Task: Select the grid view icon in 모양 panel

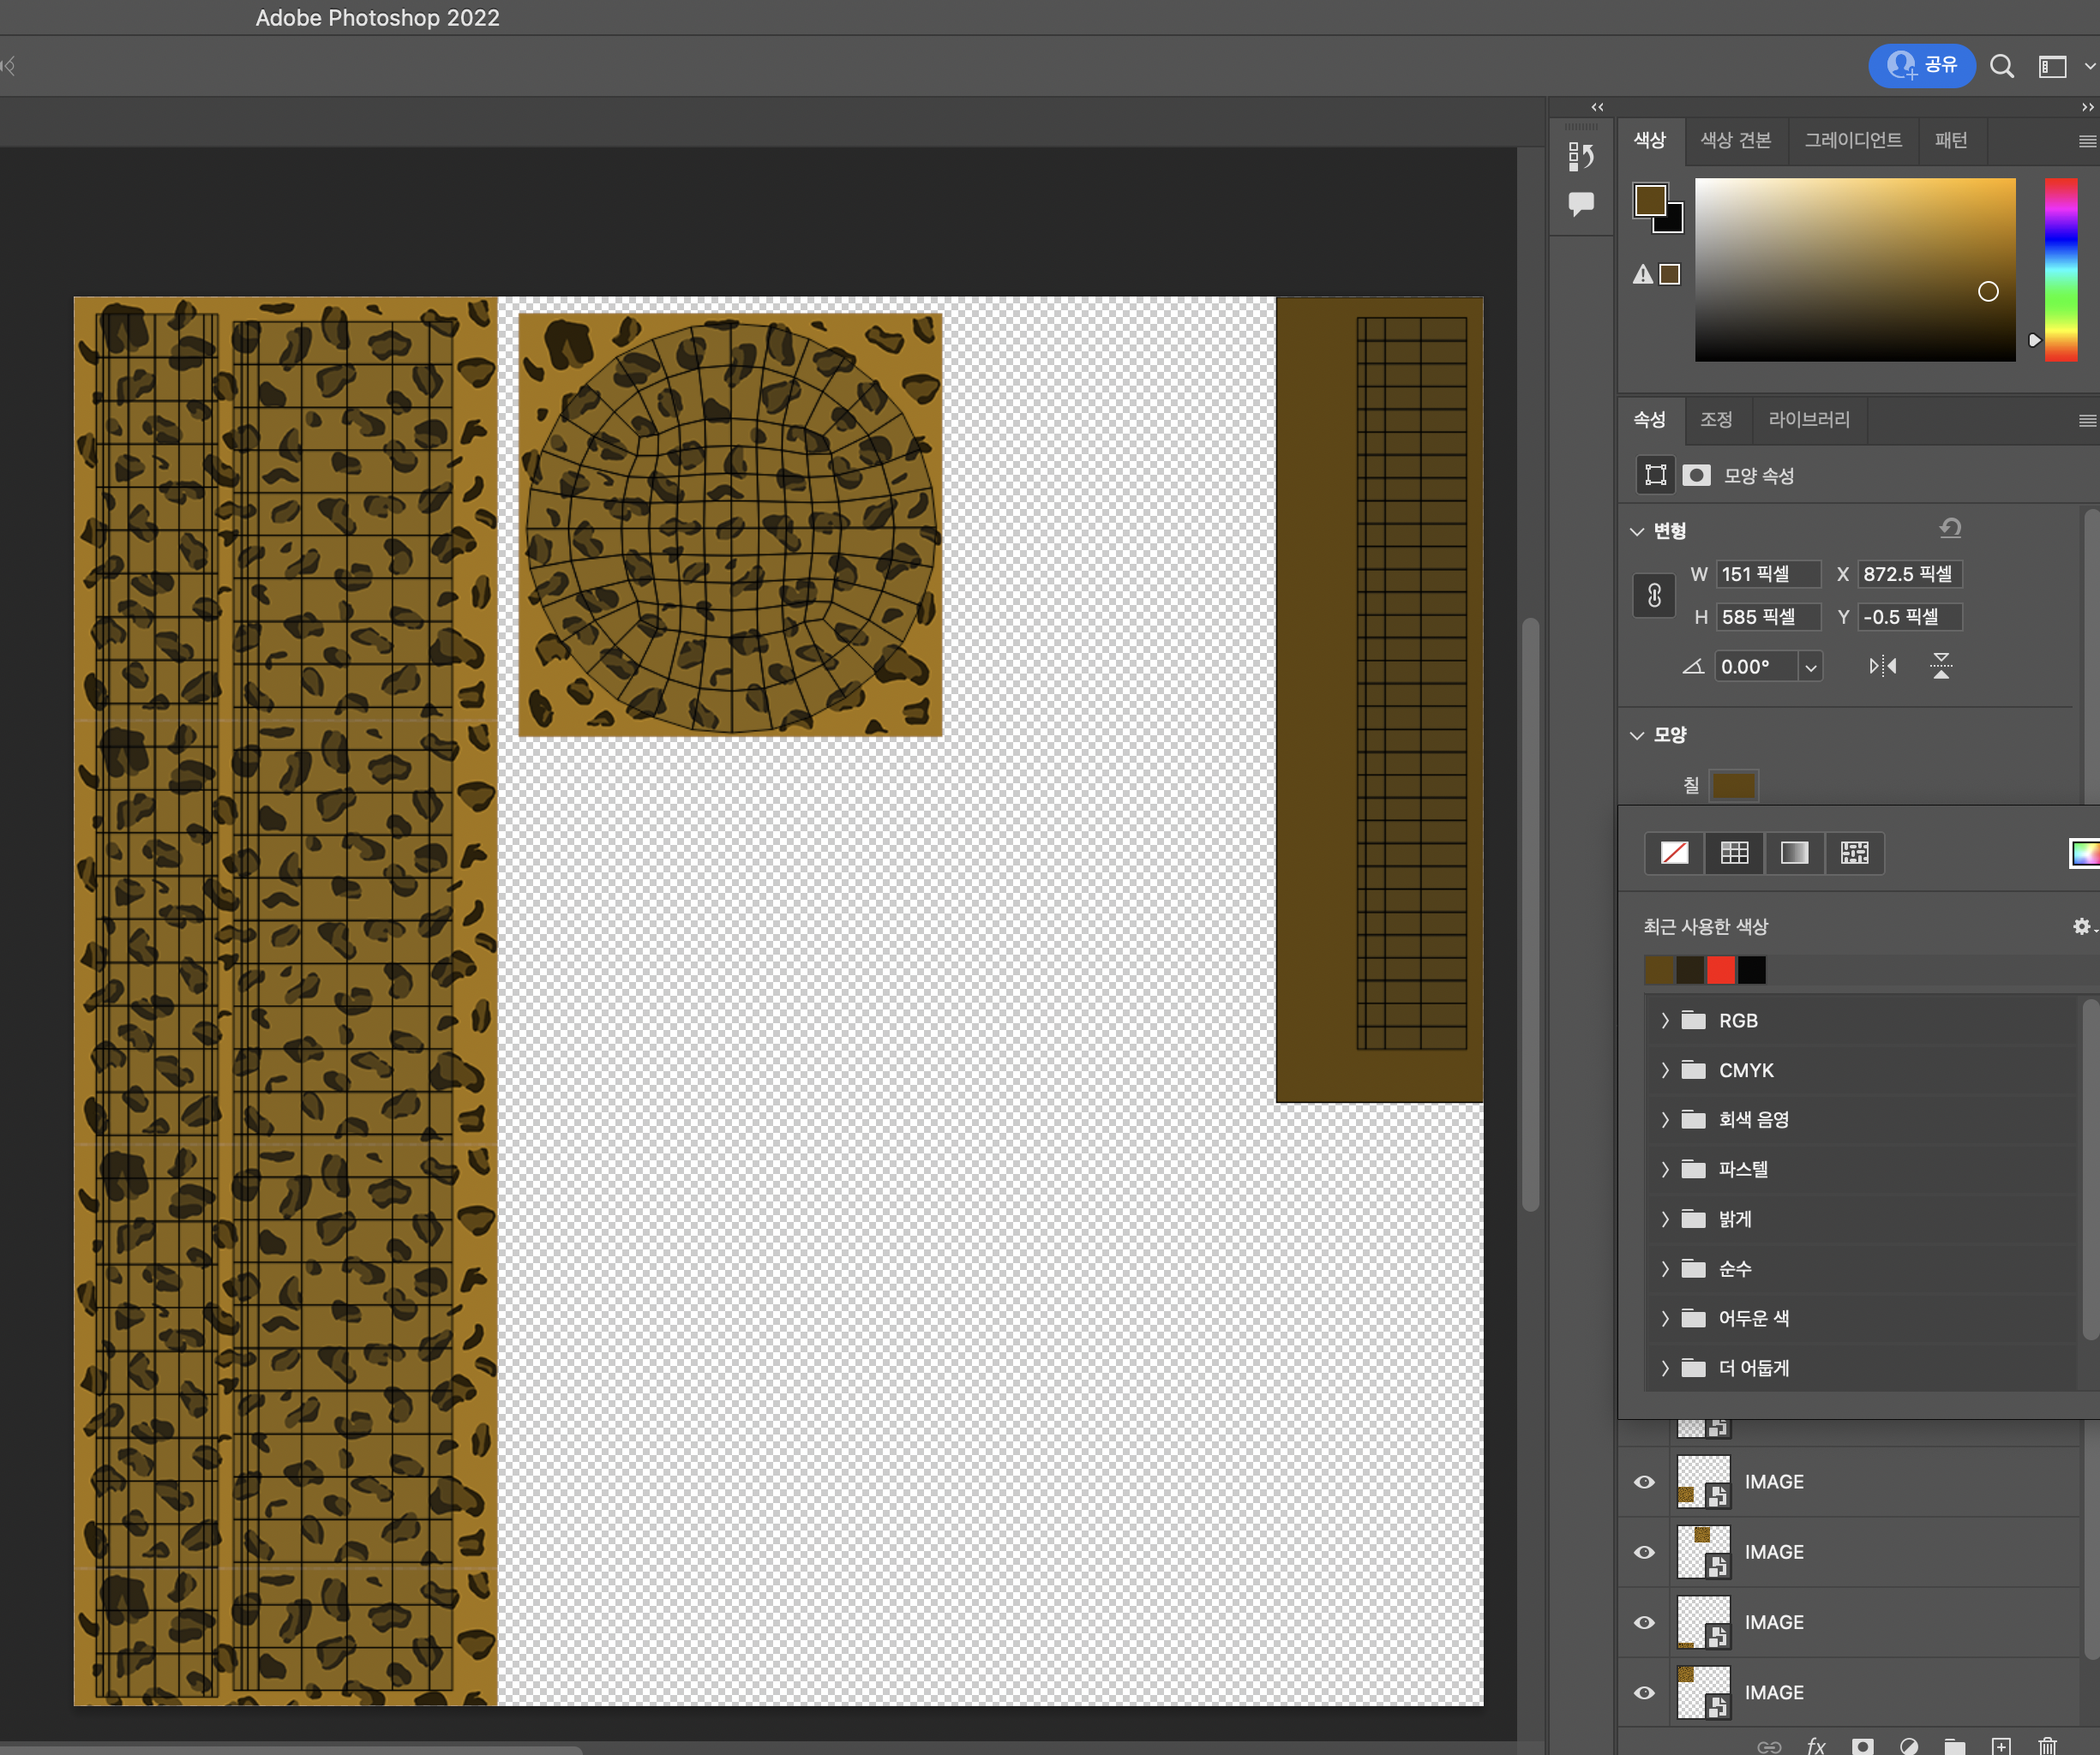Action: pos(1736,853)
